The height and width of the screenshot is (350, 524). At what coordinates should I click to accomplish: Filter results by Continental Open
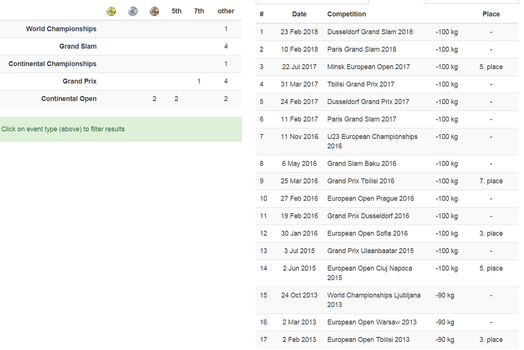[x=69, y=99]
